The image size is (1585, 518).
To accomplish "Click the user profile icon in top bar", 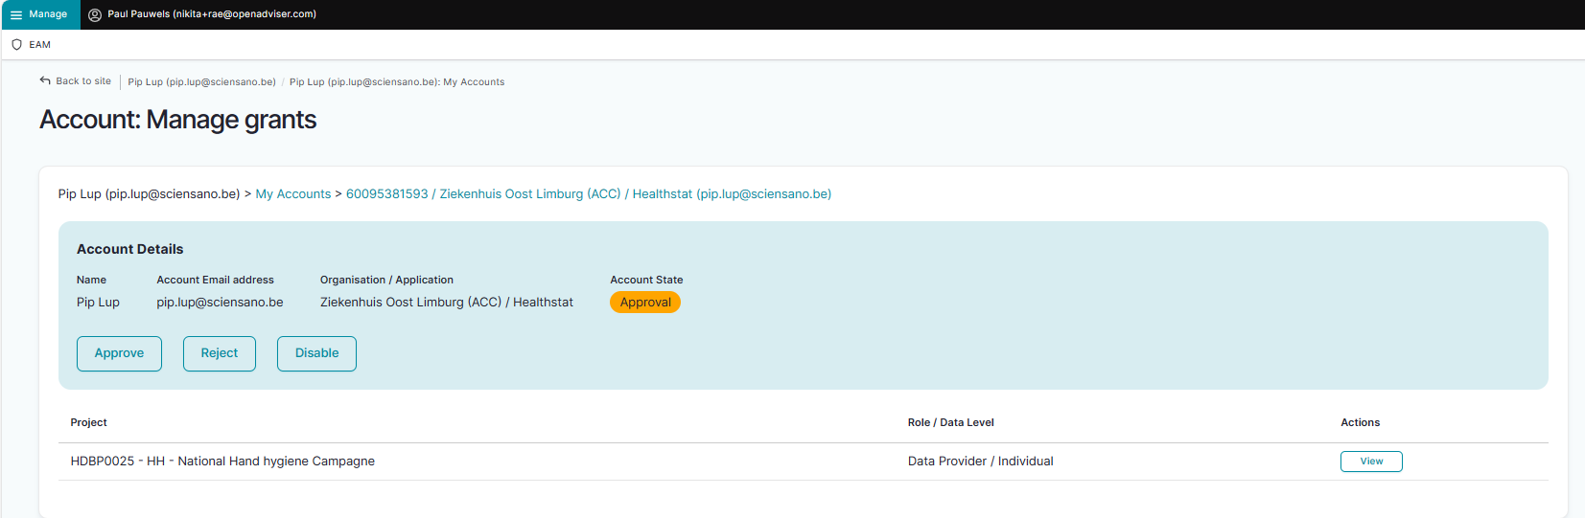I will (95, 15).
